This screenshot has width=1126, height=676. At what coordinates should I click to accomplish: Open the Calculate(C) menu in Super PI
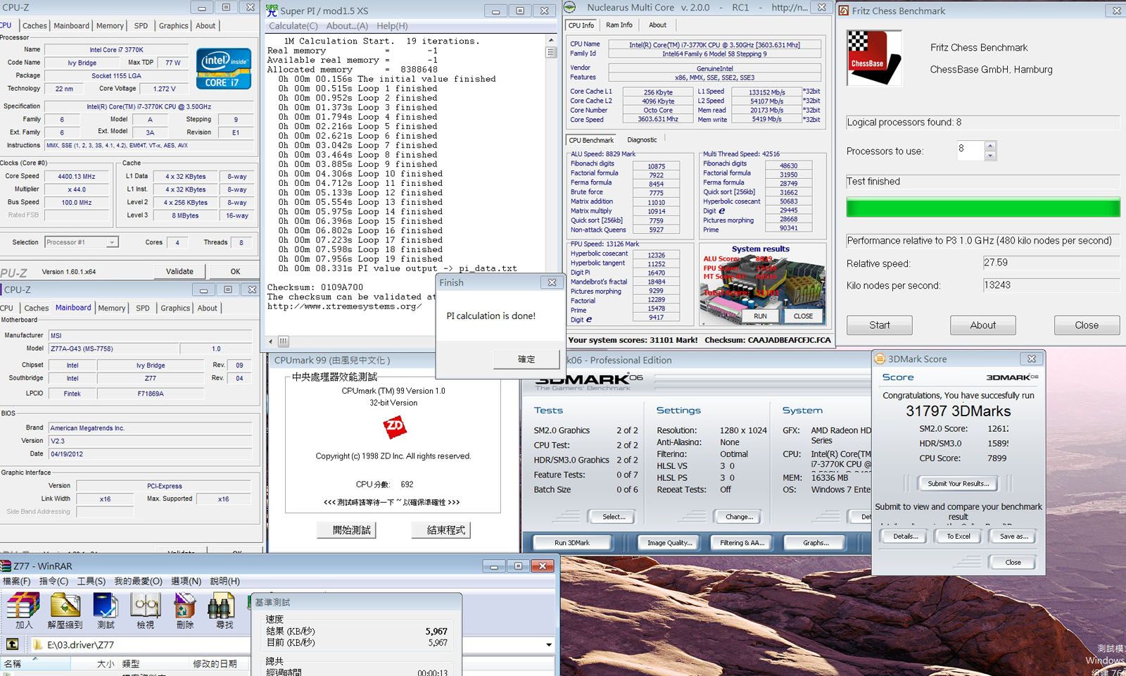[293, 26]
